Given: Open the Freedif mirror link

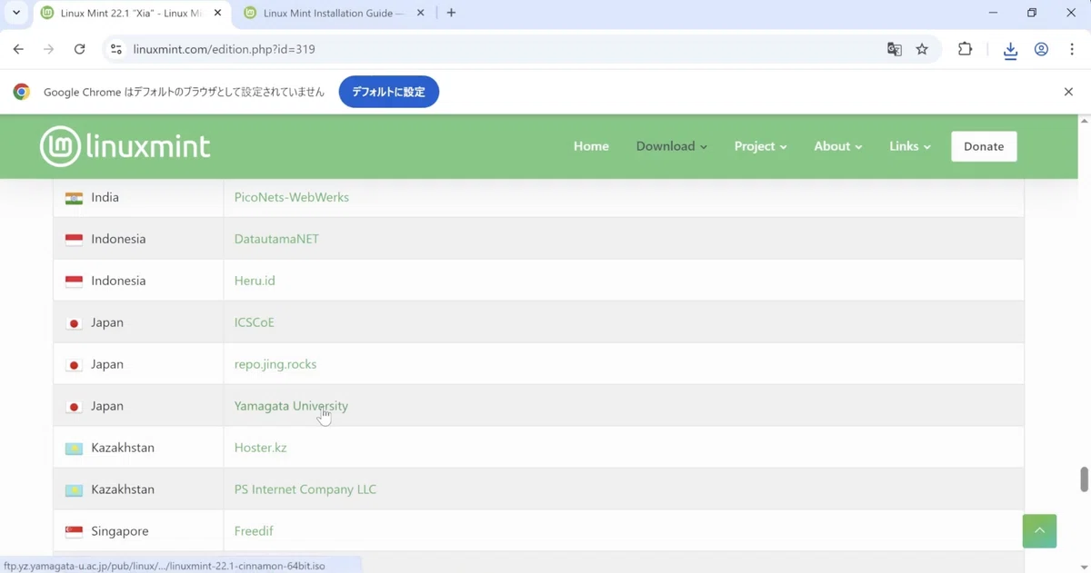Looking at the screenshot, I should (x=254, y=531).
